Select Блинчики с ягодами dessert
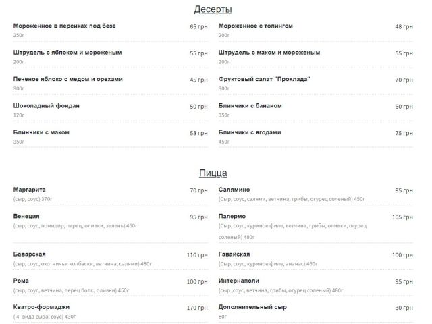The height and width of the screenshot is (324, 432). (x=250, y=132)
